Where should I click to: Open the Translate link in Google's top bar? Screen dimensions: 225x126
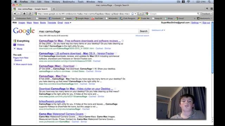point(52,23)
